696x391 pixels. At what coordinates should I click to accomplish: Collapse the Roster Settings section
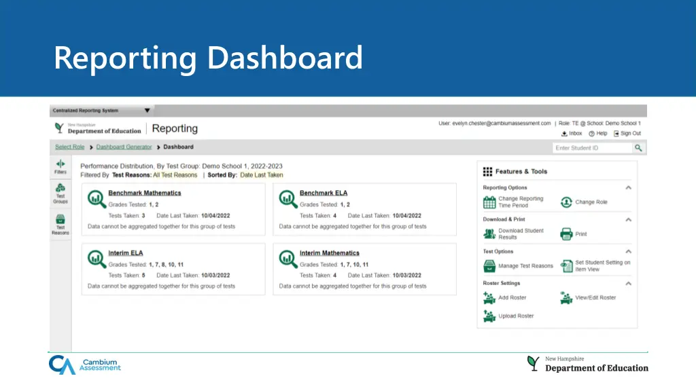coord(628,283)
